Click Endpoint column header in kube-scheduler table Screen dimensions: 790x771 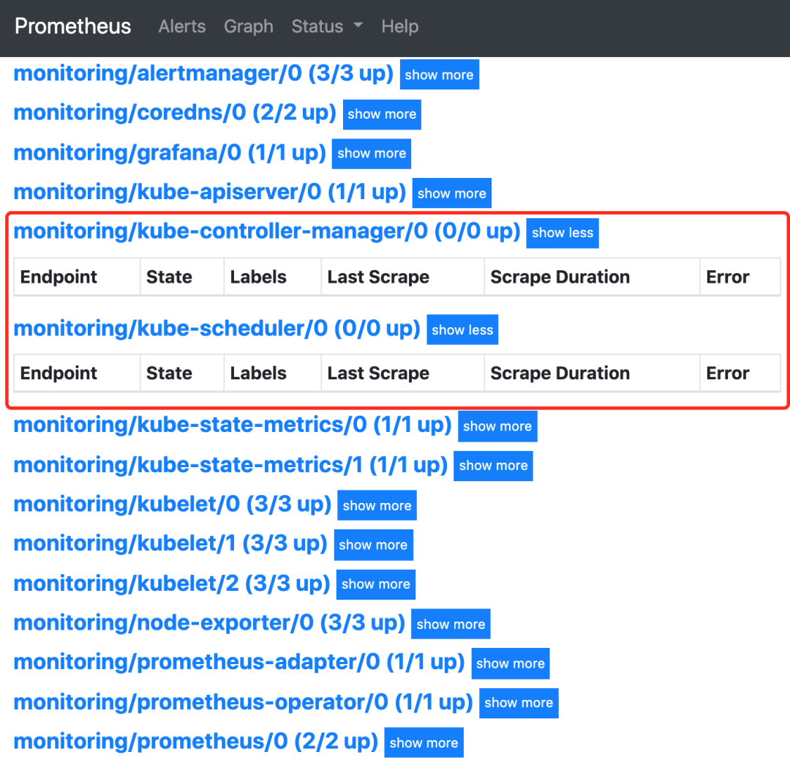tap(77, 373)
